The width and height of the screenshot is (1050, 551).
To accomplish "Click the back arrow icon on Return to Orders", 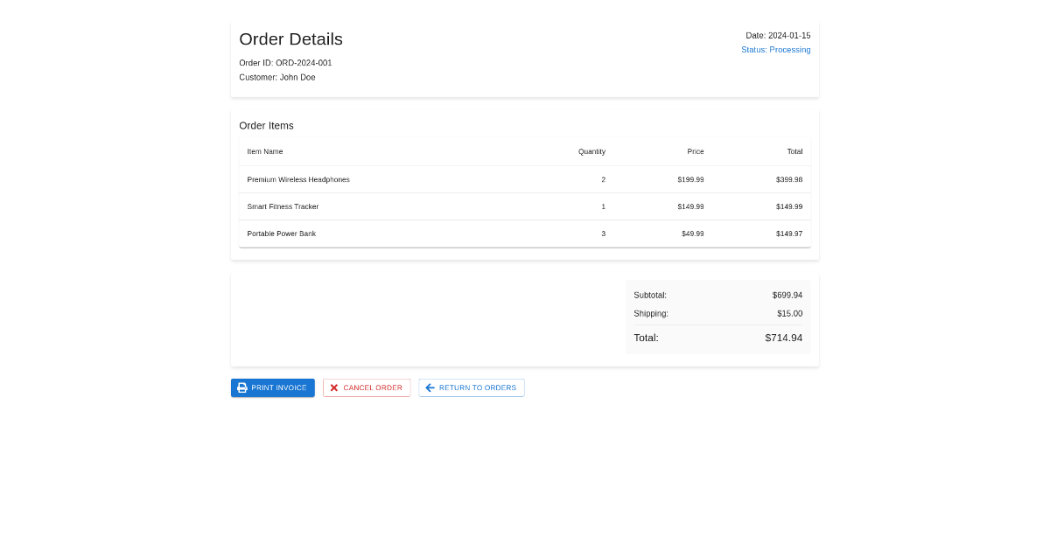I will [430, 387].
